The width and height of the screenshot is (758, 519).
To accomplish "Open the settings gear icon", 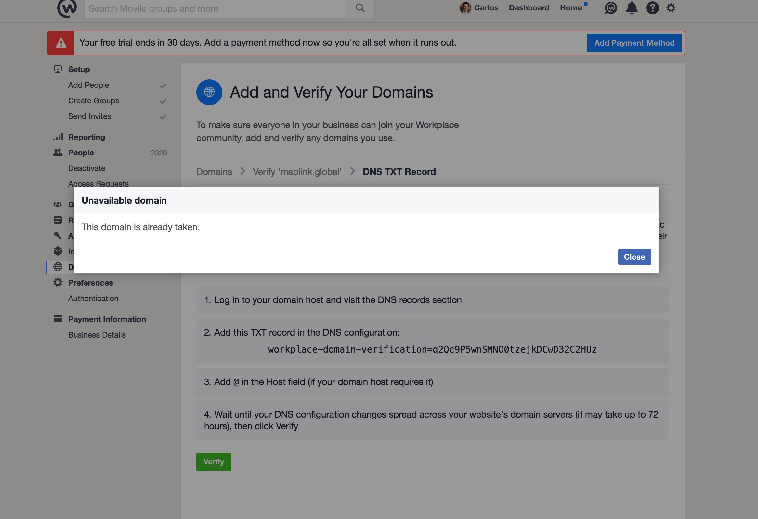I will [x=671, y=8].
